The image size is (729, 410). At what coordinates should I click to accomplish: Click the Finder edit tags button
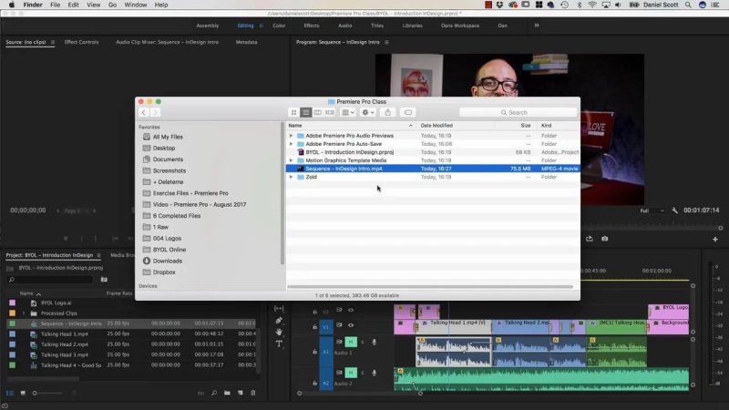point(407,112)
